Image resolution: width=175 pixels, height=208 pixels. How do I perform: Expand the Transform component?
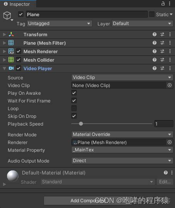(x=4, y=35)
